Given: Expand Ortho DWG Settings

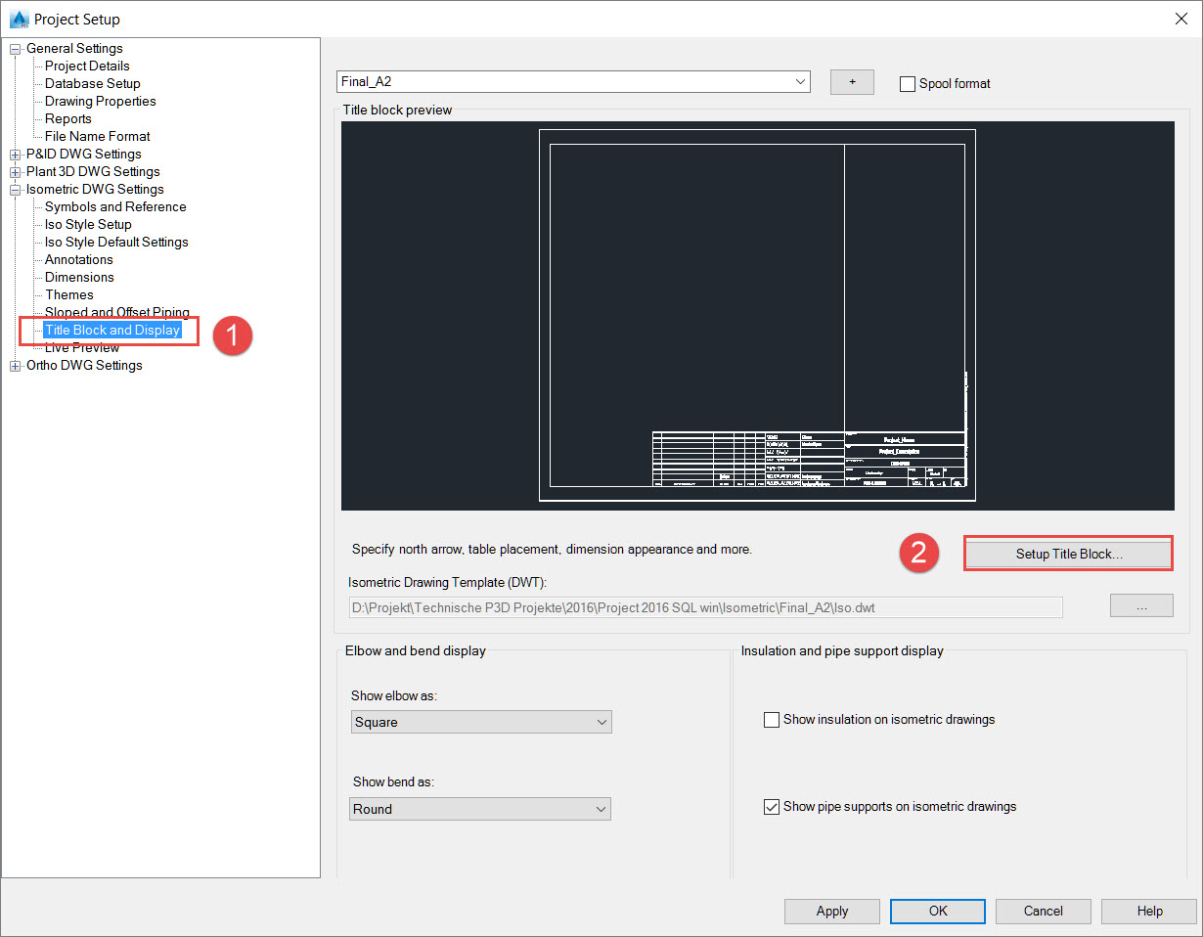Looking at the screenshot, I should click(15, 365).
